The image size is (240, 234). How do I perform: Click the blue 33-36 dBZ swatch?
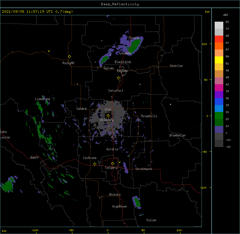[x=219, y=101]
